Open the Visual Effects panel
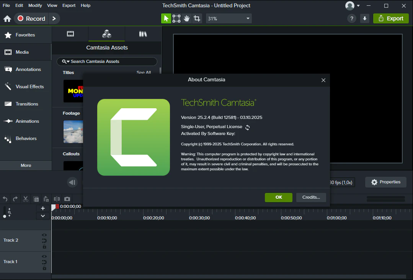The width and height of the screenshot is (413, 280). [26, 87]
